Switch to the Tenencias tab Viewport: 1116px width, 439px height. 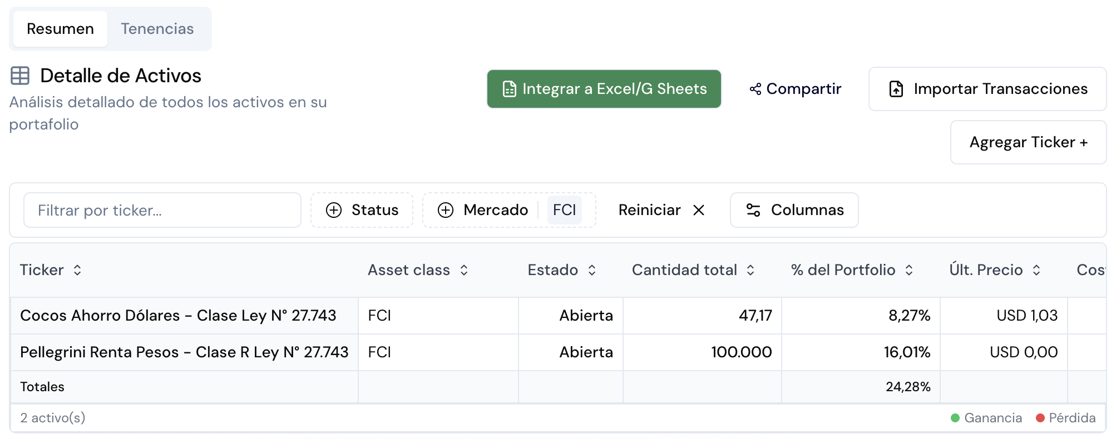coord(157,28)
